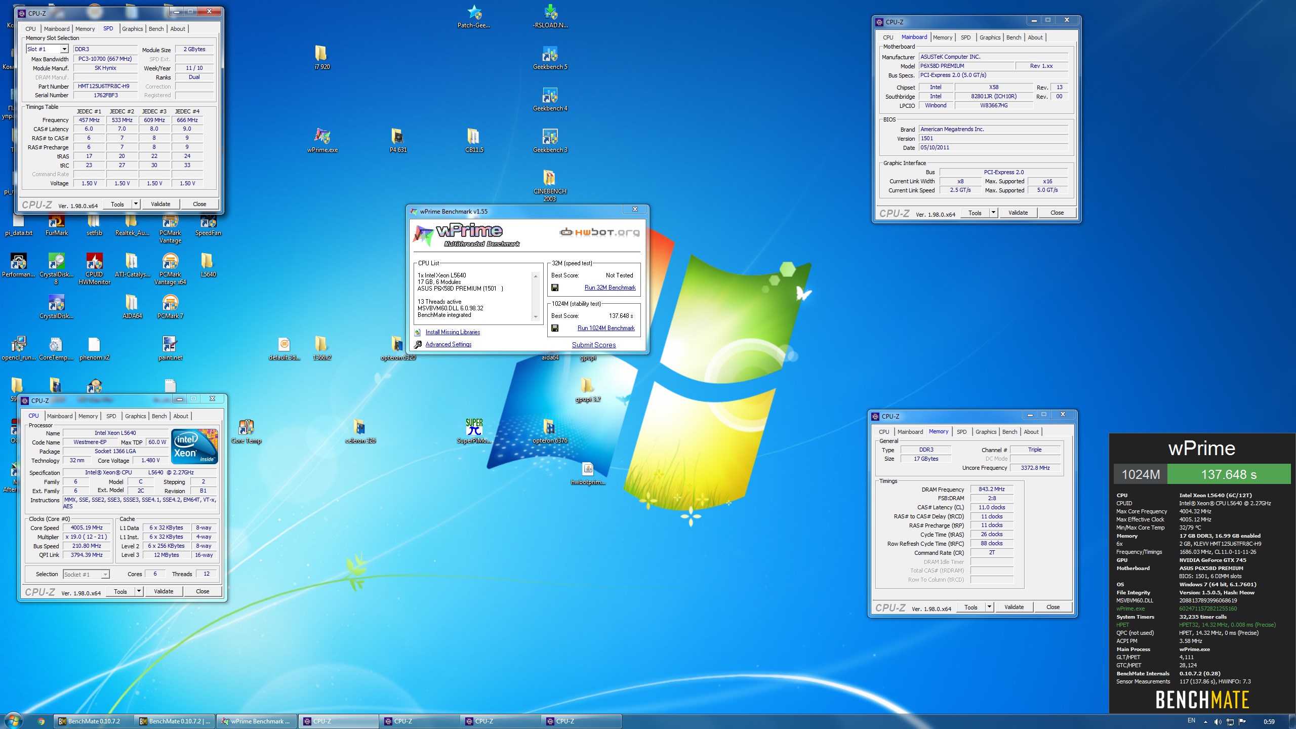Screen dimensions: 1296x729
Task: Open paint.net desktop shortcut
Action: pos(170,348)
